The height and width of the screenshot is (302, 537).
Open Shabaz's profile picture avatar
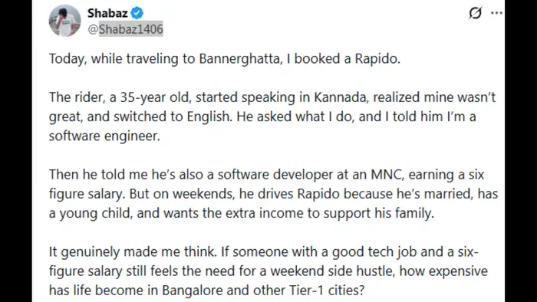click(64, 21)
